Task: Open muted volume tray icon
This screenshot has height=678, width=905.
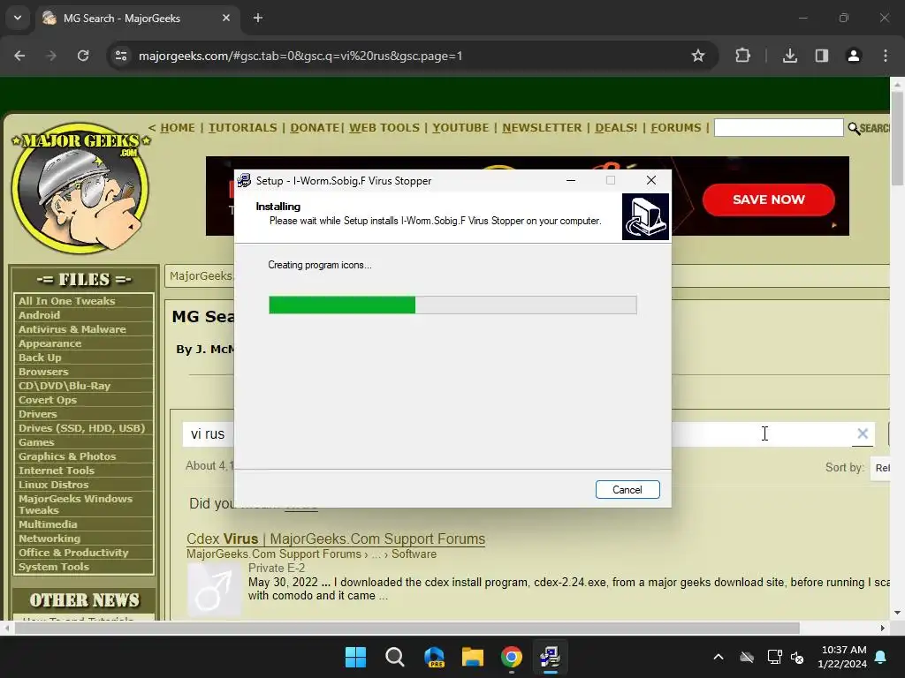Action: [x=797, y=657]
